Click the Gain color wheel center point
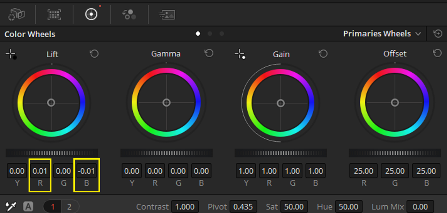 [x=280, y=103]
